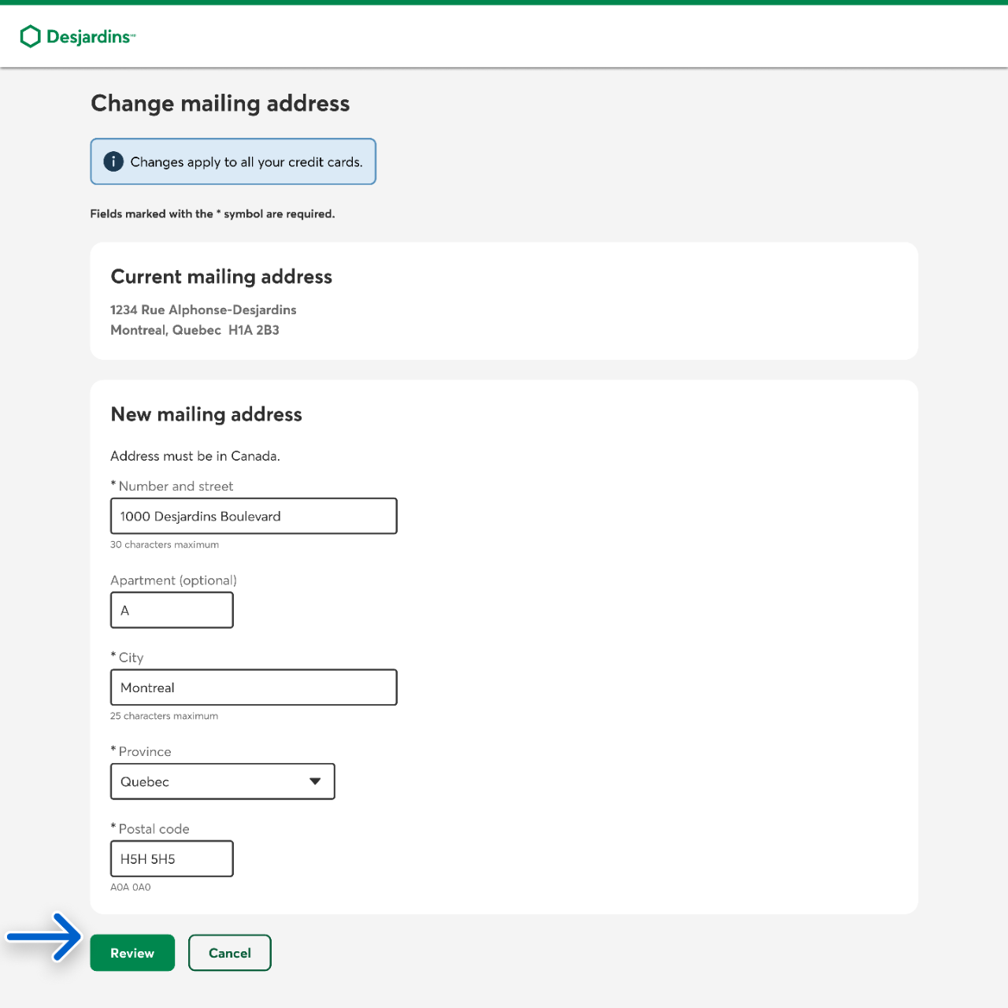Click the Quebec text in the Province combo box
Viewport: 1008px width, 1008px height.
point(145,782)
